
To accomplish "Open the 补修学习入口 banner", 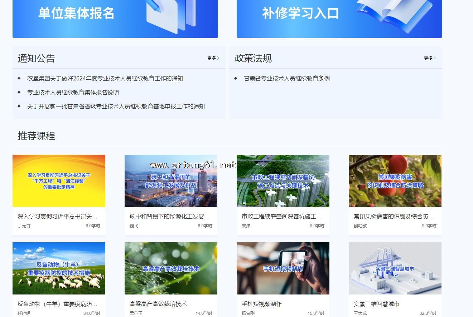I will pyautogui.click(x=339, y=16).
